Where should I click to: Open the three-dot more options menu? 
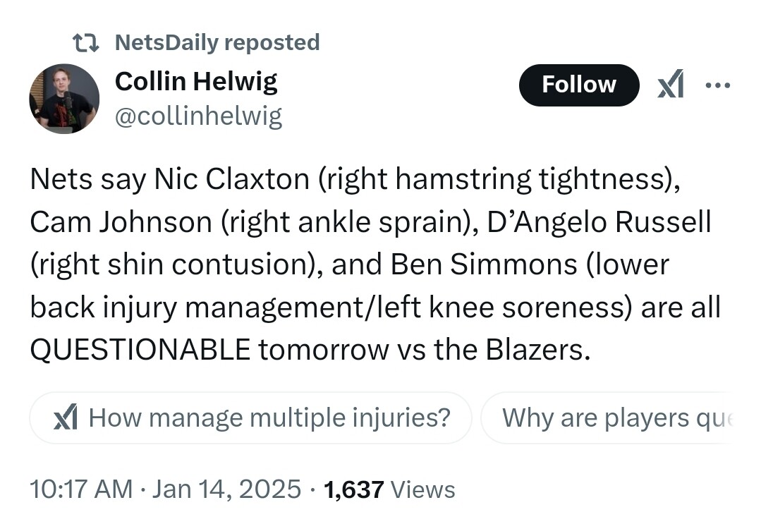pyautogui.click(x=718, y=85)
